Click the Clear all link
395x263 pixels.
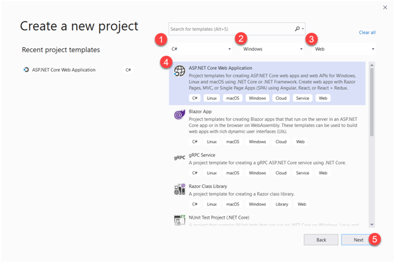[367, 32]
